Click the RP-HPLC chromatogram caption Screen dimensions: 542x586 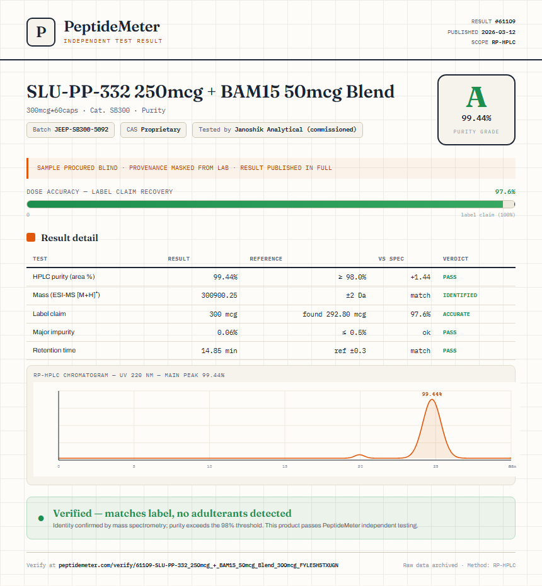129,375
